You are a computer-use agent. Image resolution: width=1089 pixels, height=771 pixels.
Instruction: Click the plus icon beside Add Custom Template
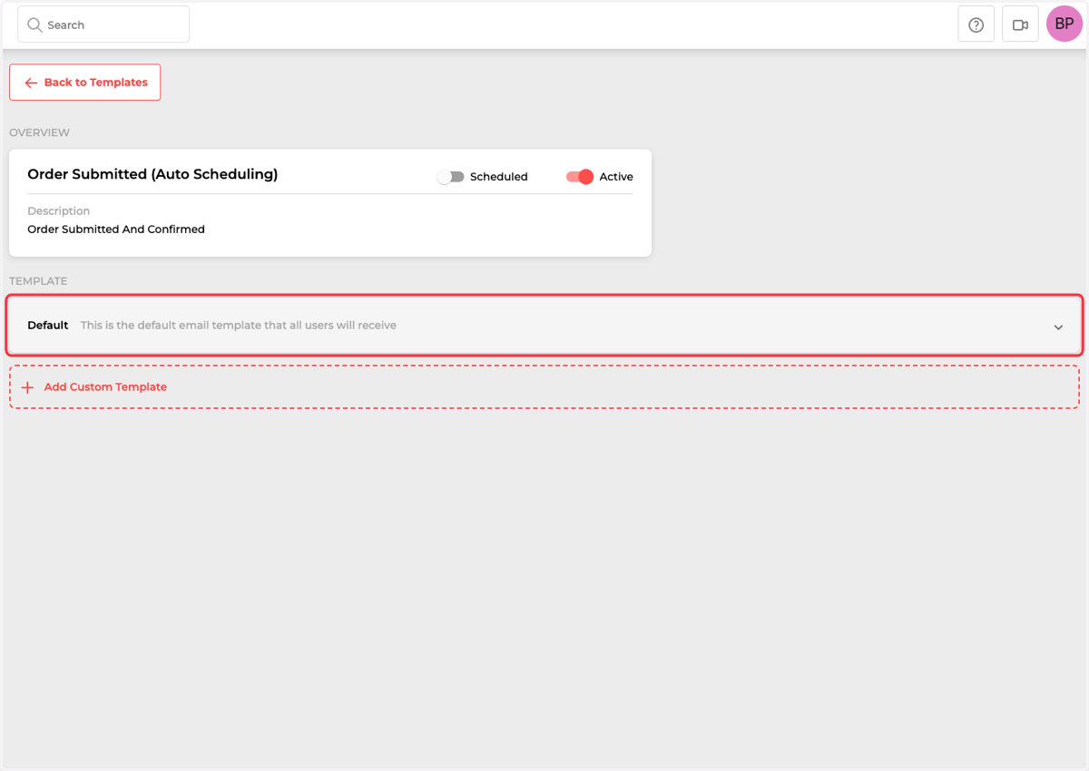(27, 387)
